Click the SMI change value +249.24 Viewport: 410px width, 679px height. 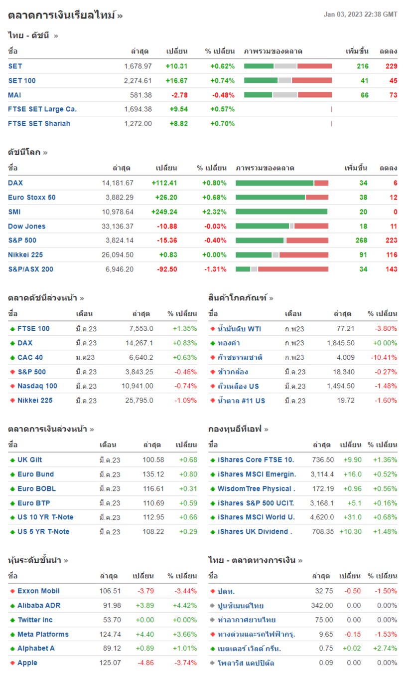(164, 212)
